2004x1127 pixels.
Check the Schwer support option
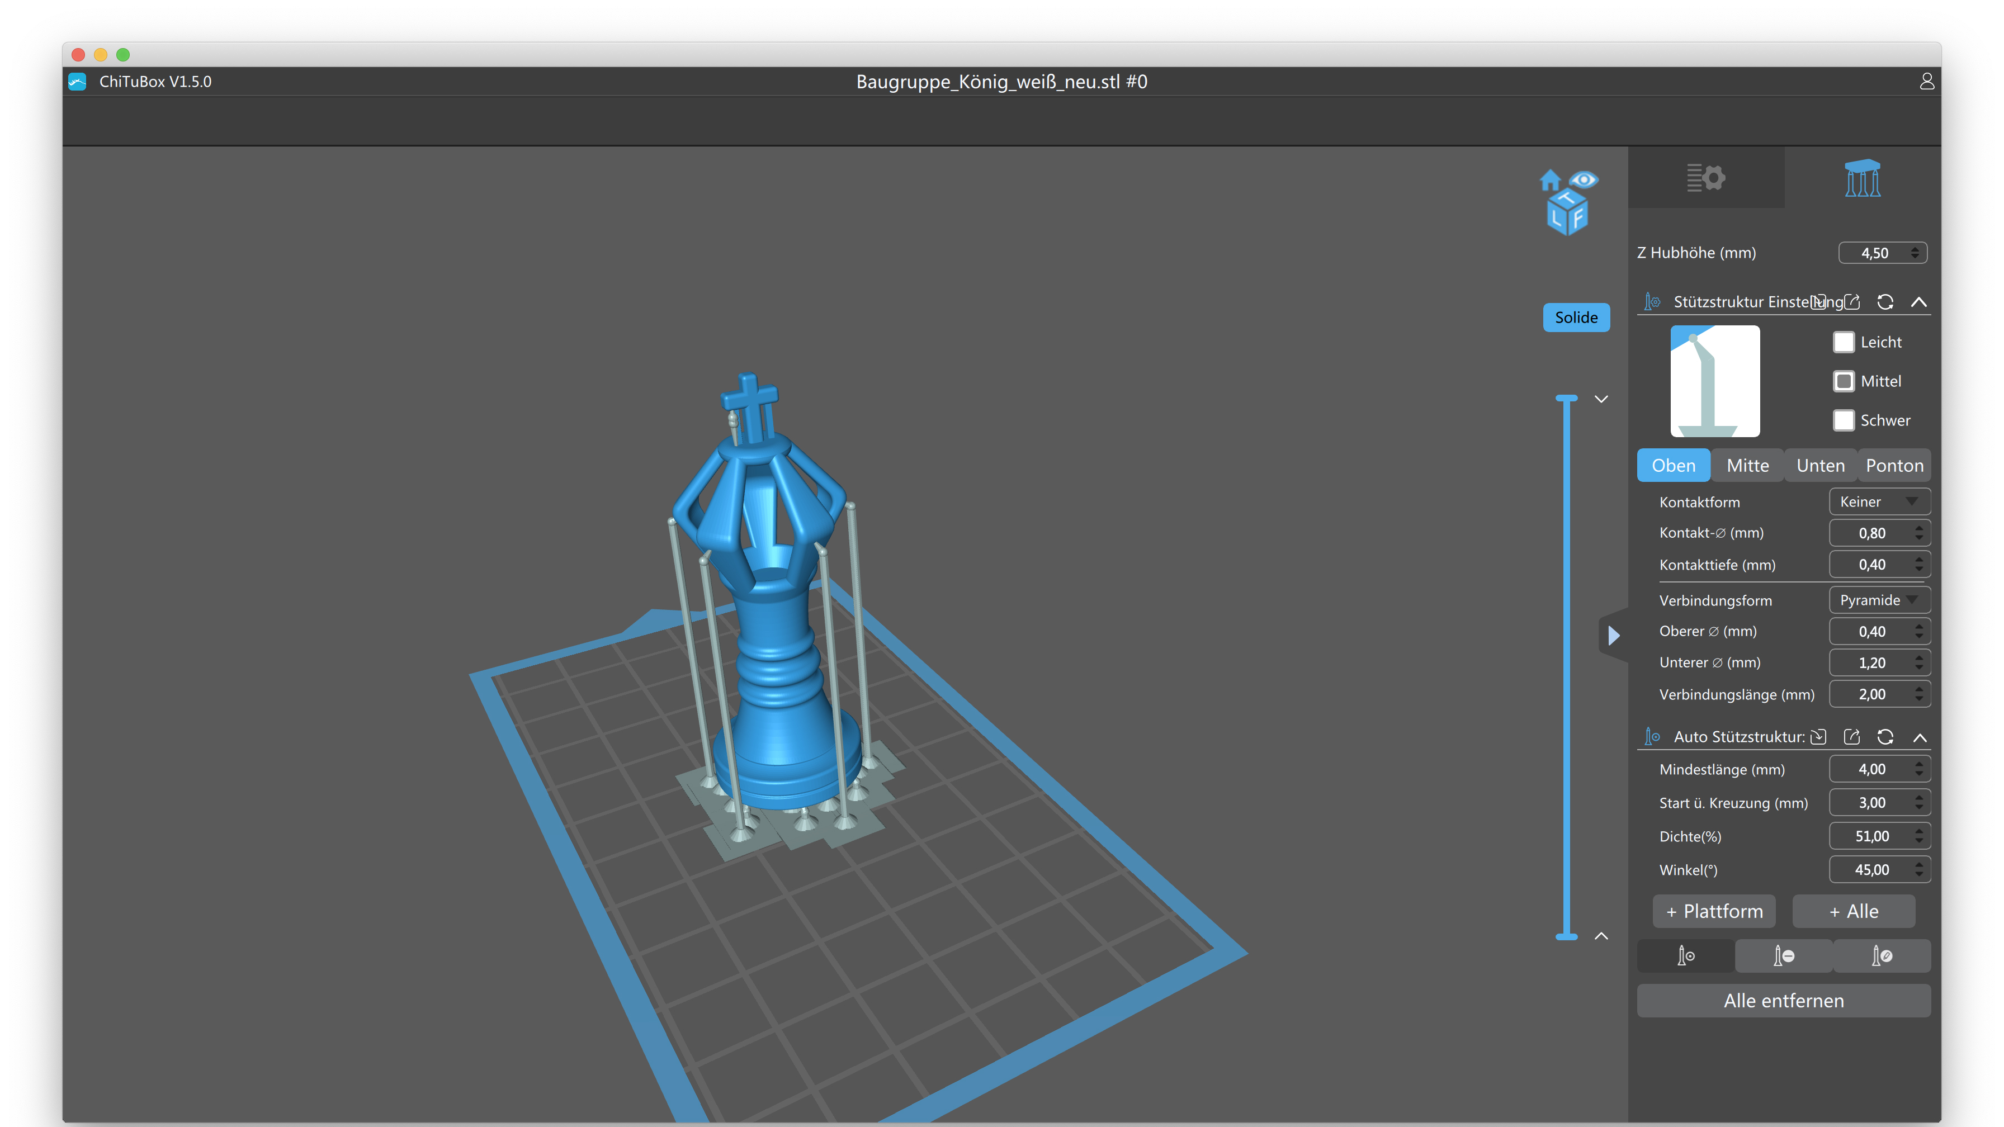coord(1843,420)
